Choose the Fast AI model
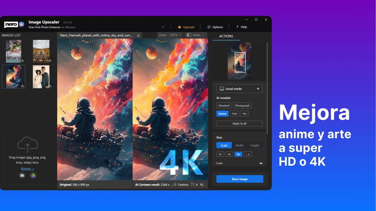This screenshot has height=211, width=376. (x=234, y=114)
